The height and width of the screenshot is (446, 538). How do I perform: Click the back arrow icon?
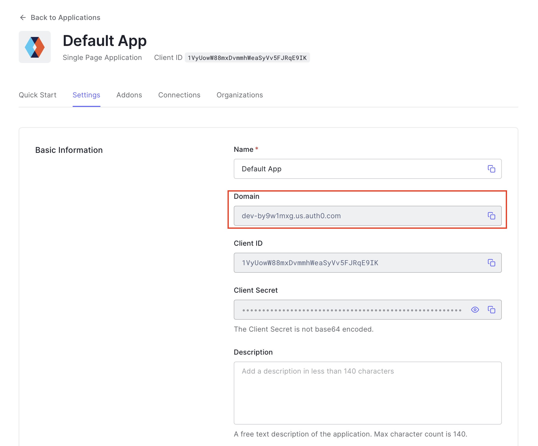point(23,17)
